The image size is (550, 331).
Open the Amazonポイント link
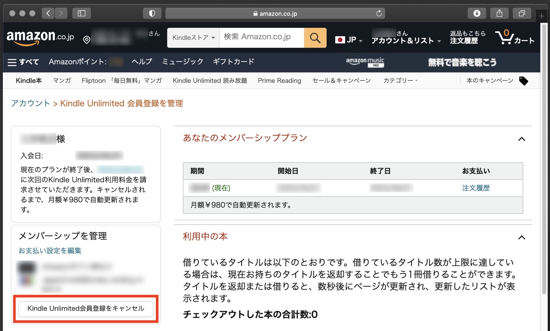[86, 62]
